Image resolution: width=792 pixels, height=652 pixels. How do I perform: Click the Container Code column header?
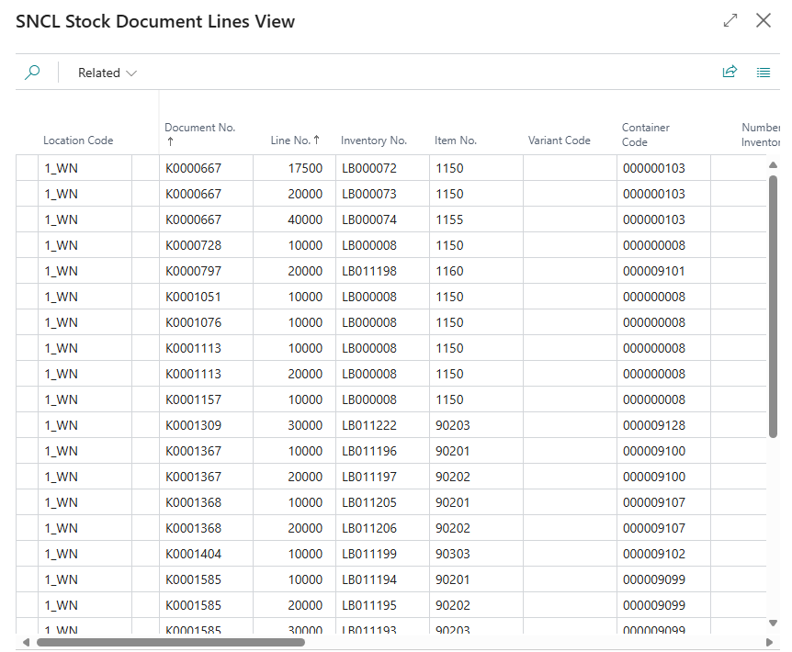[x=646, y=134]
